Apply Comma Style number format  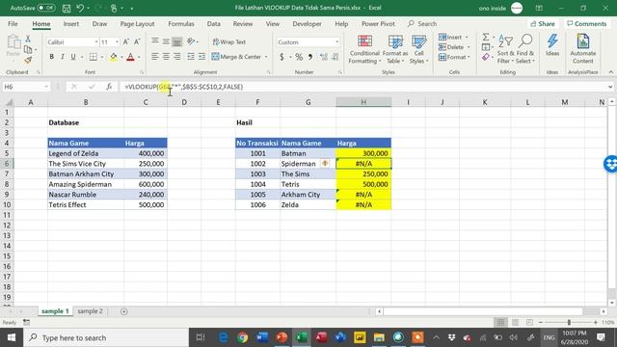[310, 57]
